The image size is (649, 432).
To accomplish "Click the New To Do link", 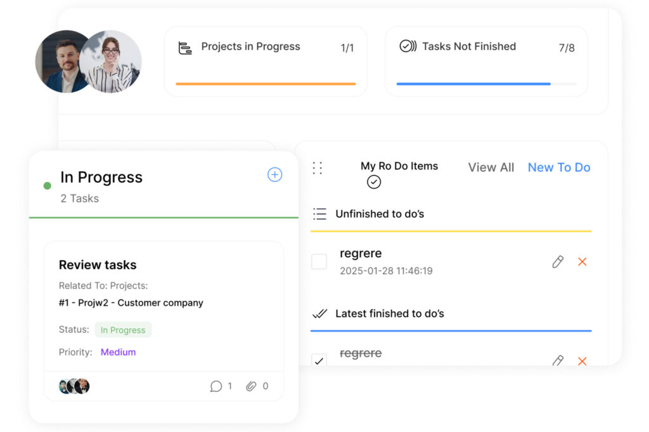I will click(559, 167).
